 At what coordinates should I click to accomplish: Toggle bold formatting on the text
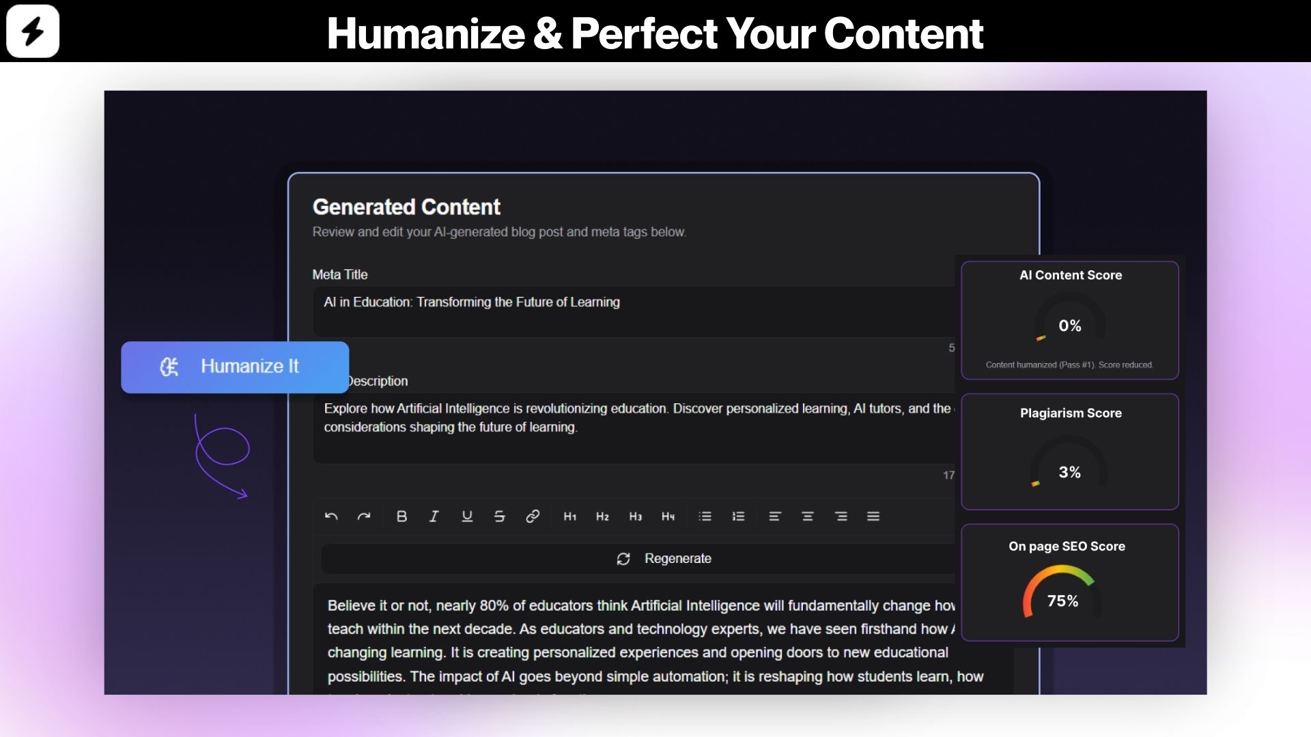point(401,517)
